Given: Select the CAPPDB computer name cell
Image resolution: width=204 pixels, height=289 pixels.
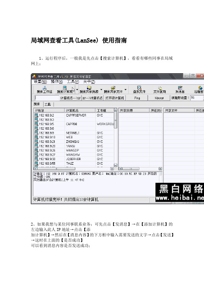Looking at the screenshot, I should point(72,124).
